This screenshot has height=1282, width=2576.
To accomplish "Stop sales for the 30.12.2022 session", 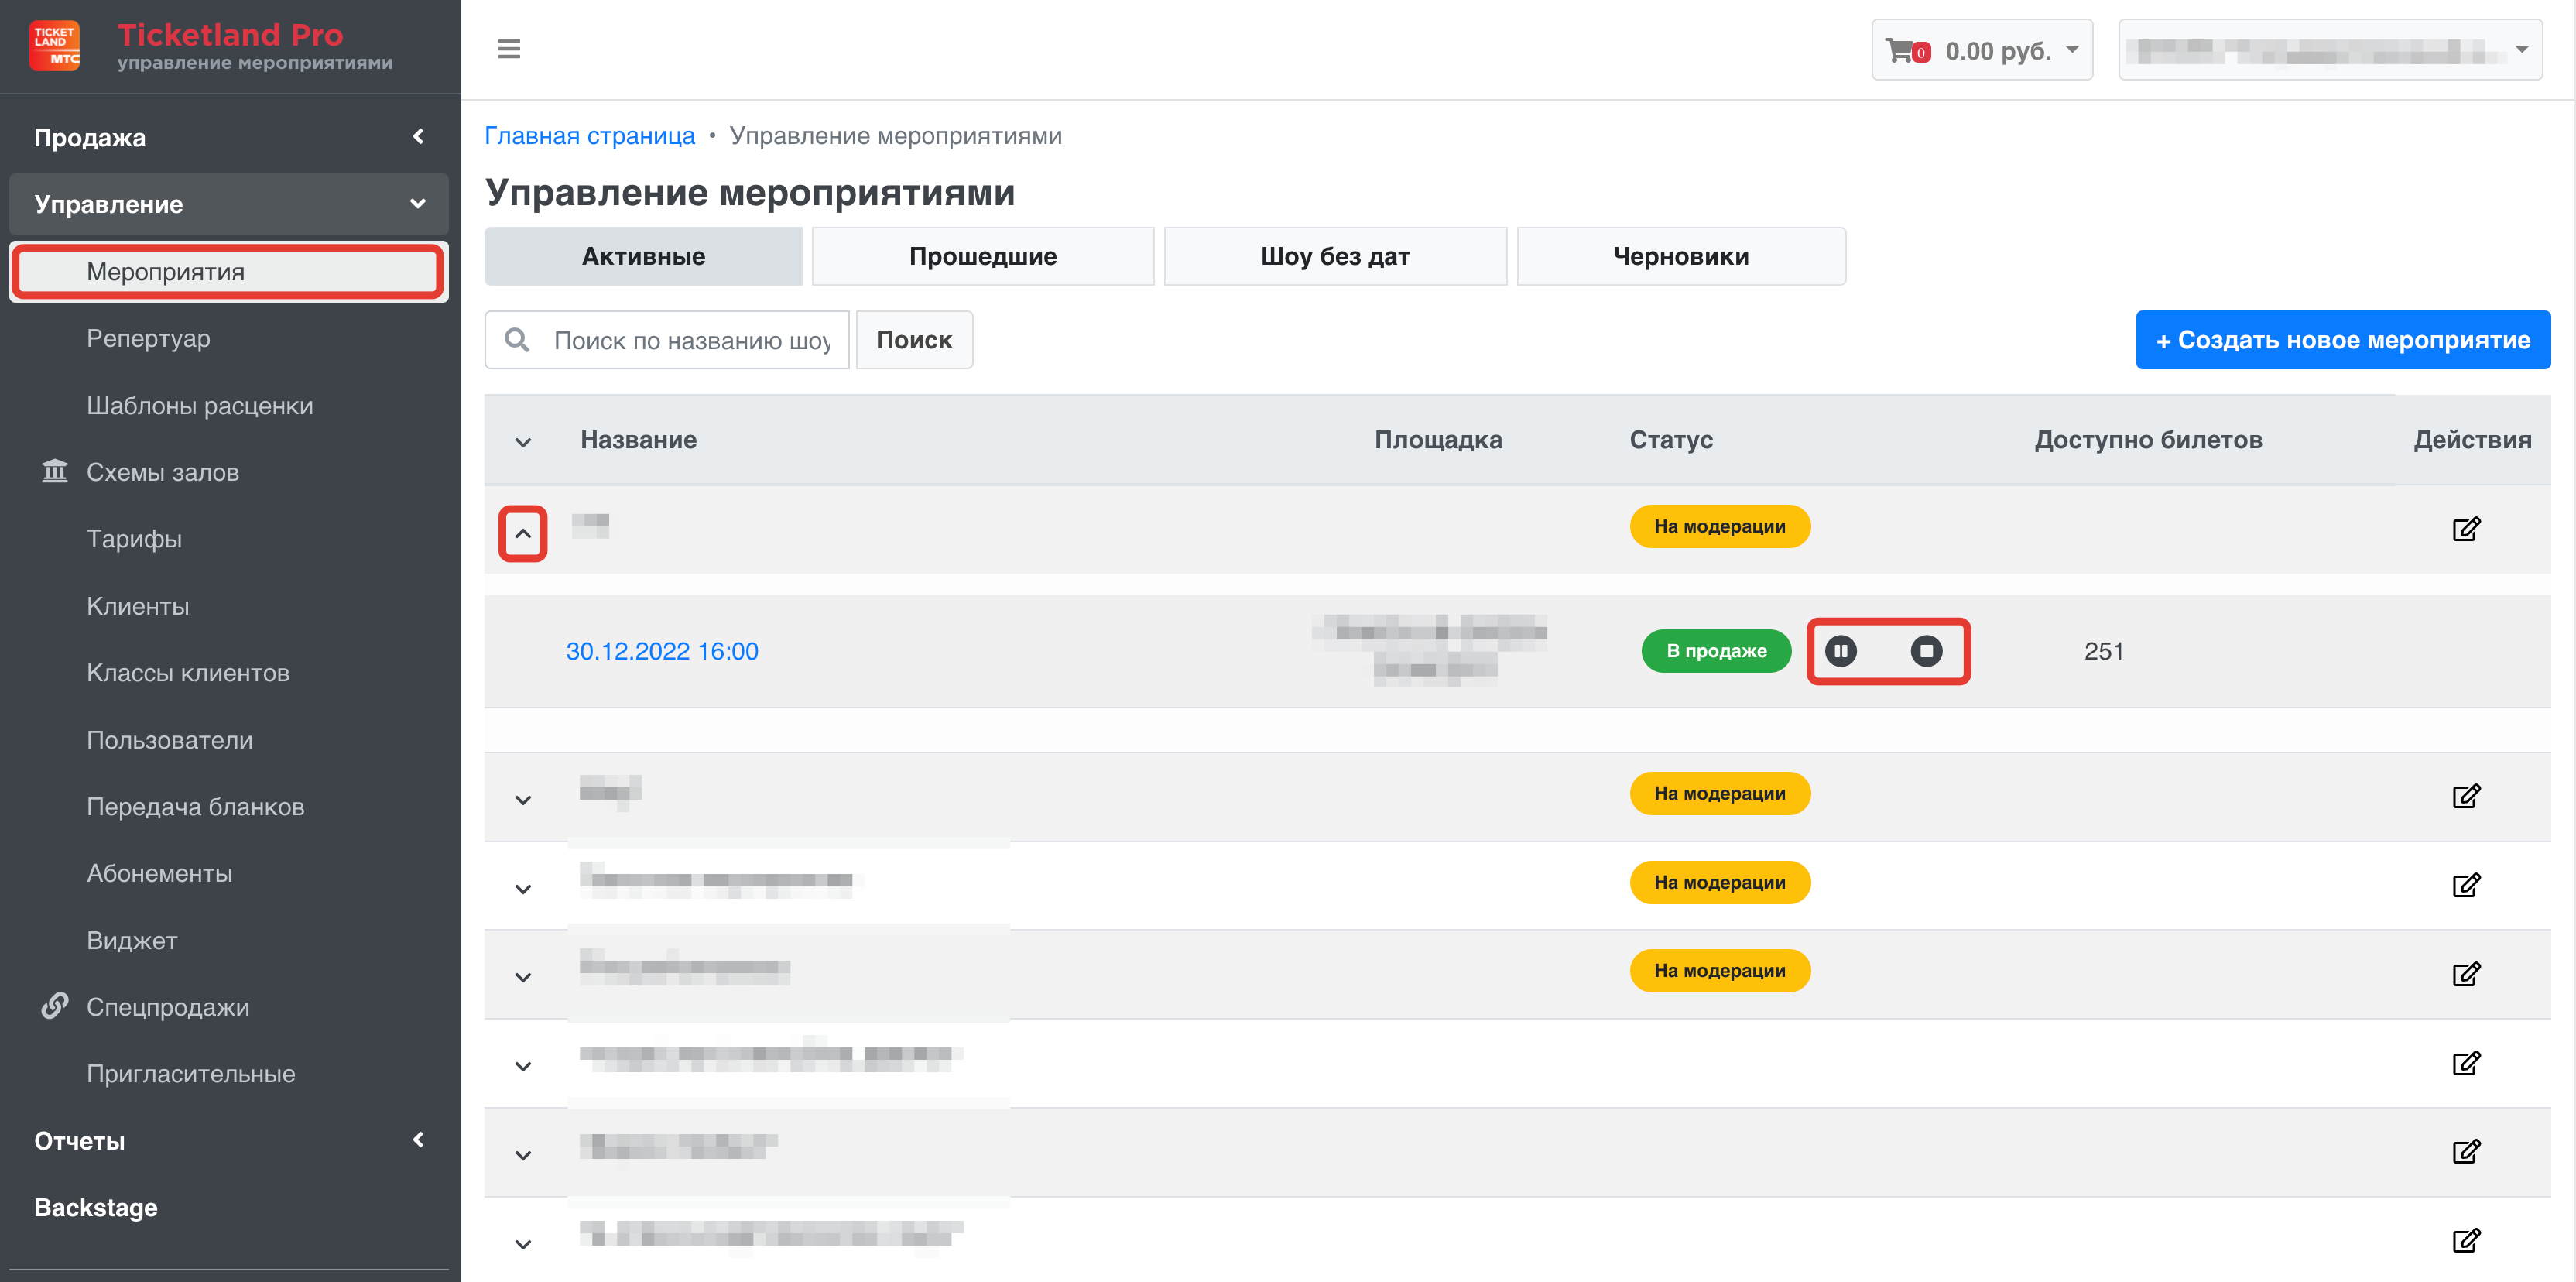I will 1926,651.
